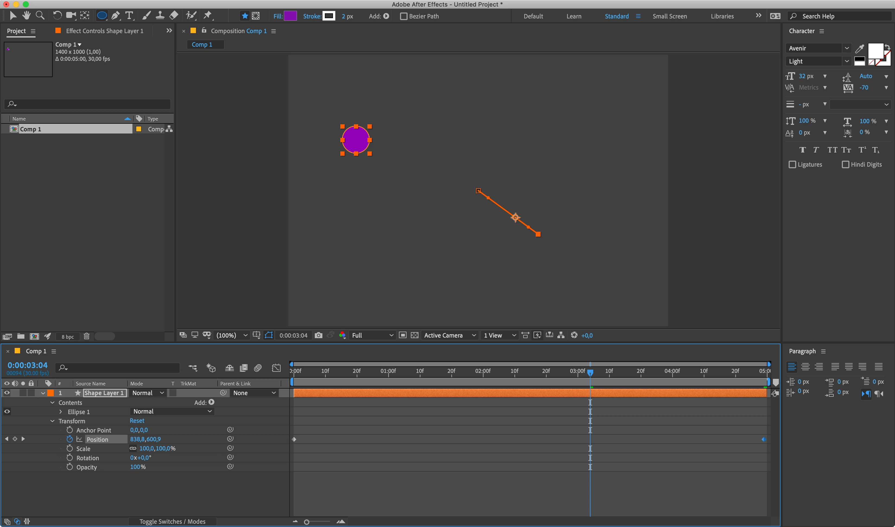Click the Position stopwatch icon
This screenshot has height=527, width=895.
pos(70,439)
